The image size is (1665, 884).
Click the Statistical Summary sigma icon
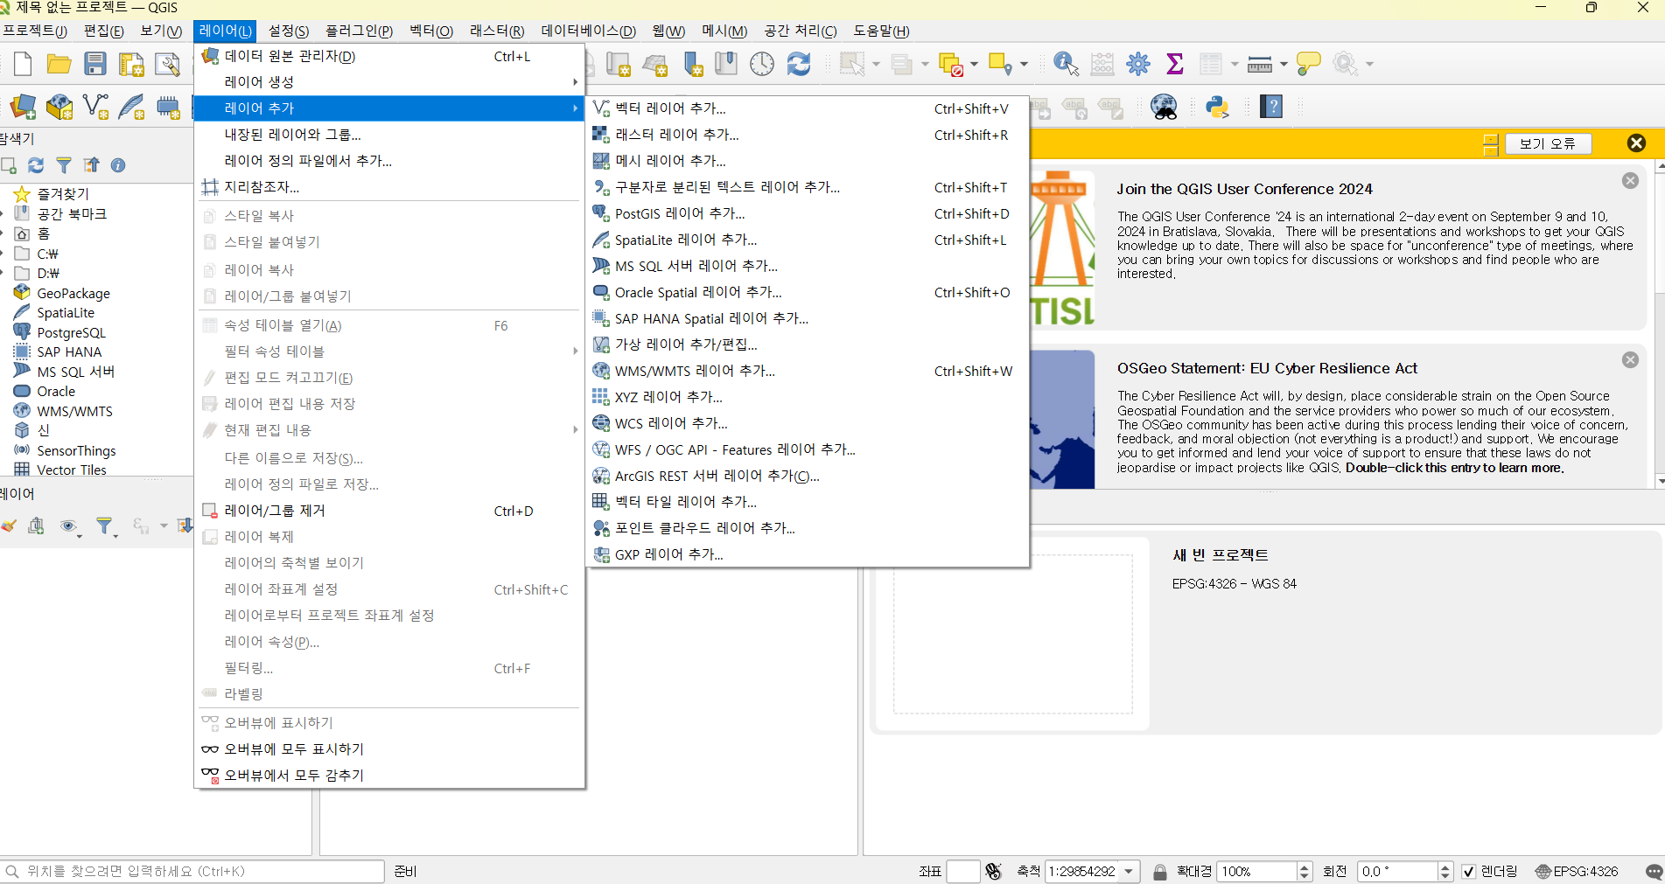pyautogui.click(x=1175, y=64)
